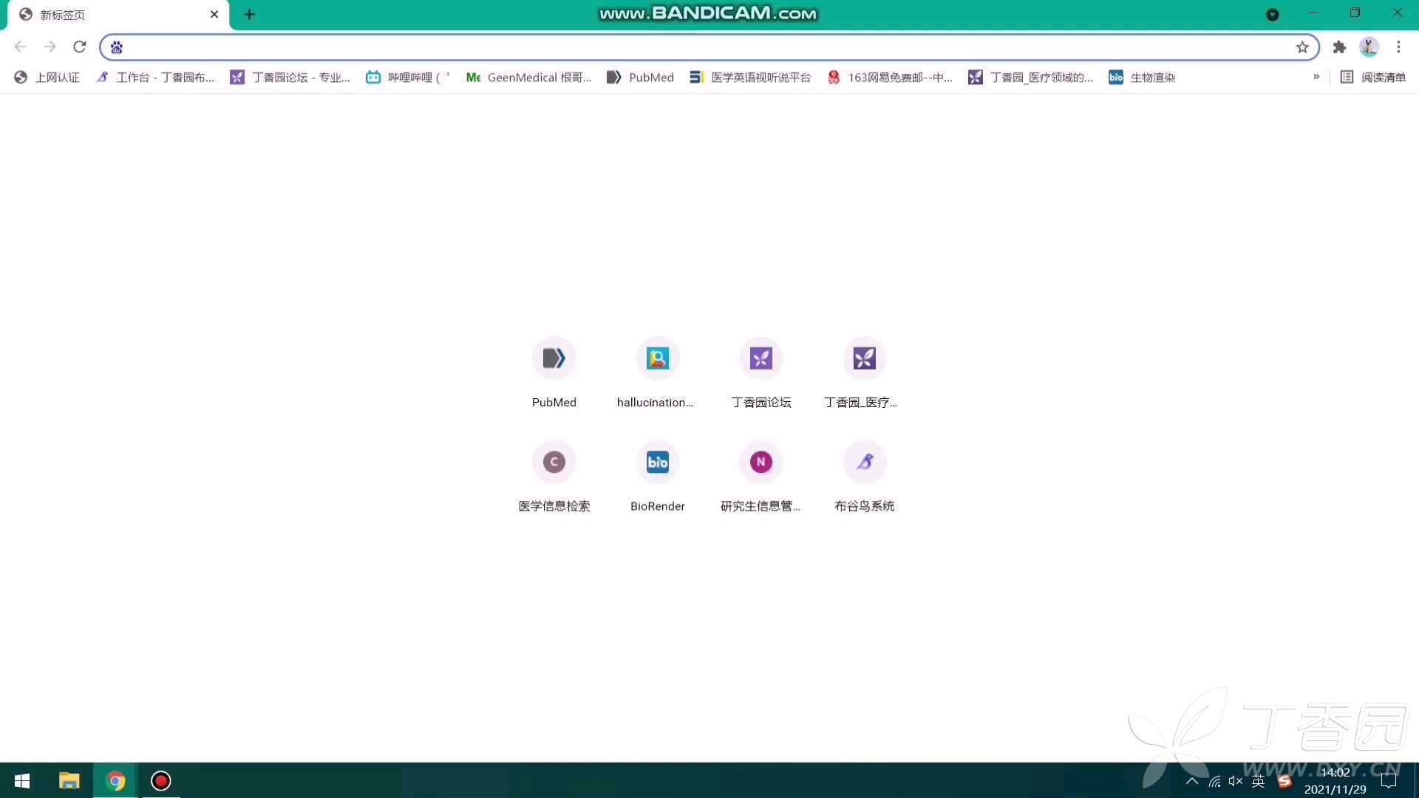The height and width of the screenshot is (798, 1419).
Task: Open the 丁香园_医疗 shortcut tile
Action: 864,373
